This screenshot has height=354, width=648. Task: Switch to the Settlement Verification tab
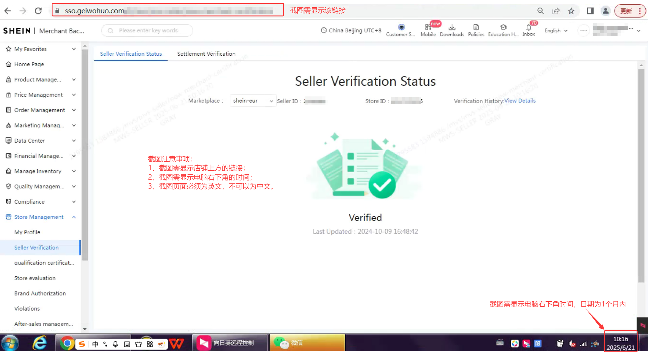coord(206,54)
